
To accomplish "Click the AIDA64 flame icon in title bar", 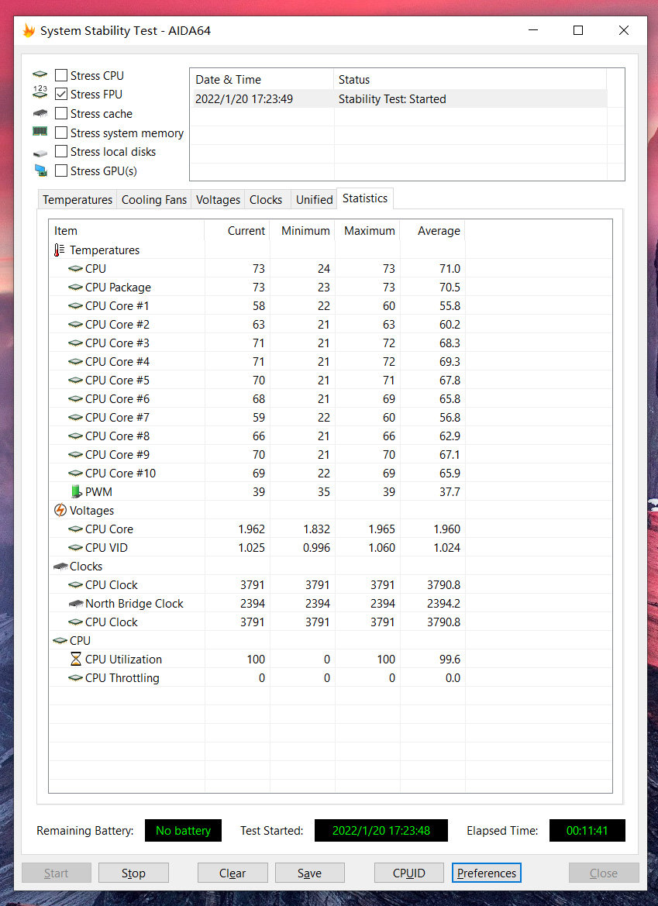I will (29, 31).
